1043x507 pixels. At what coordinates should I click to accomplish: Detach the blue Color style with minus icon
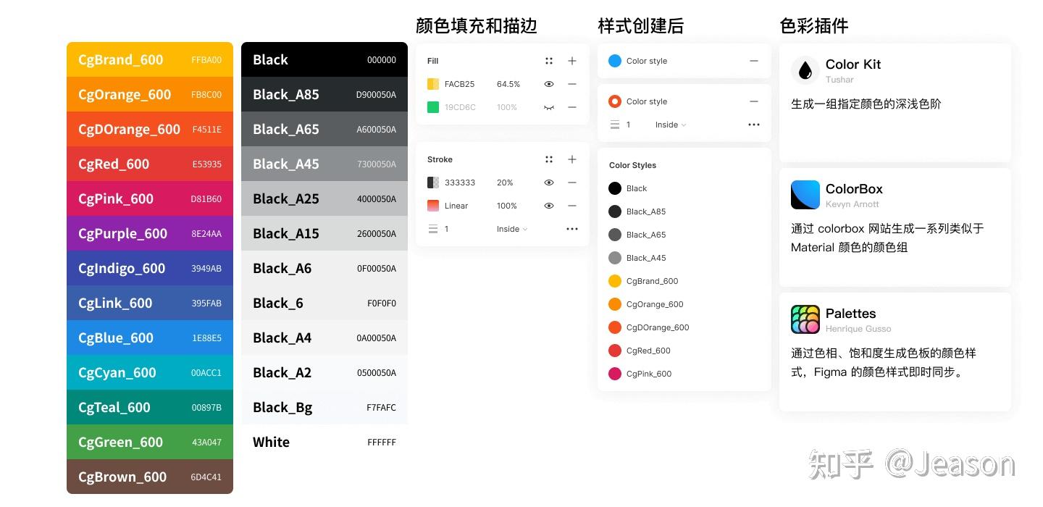(x=754, y=61)
